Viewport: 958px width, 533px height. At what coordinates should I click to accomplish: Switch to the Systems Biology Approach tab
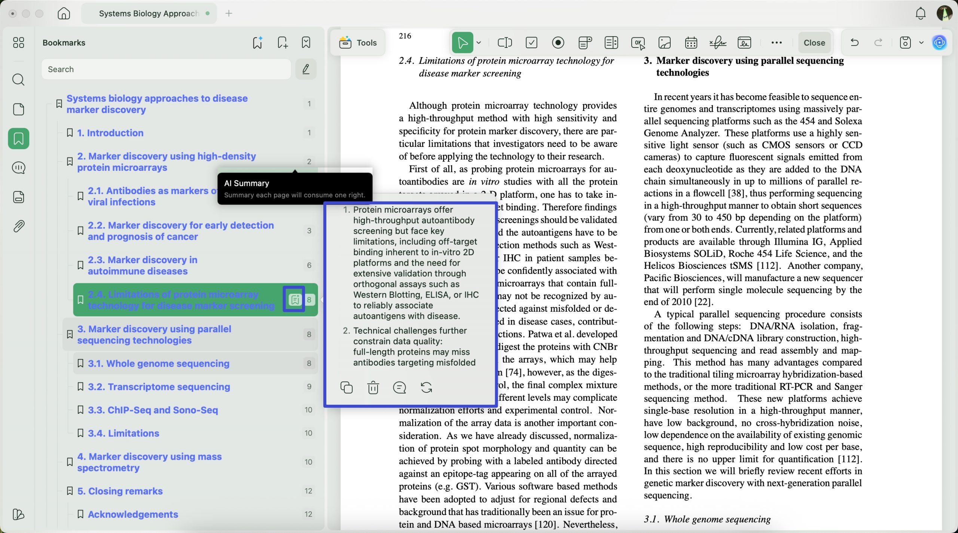(149, 13)
